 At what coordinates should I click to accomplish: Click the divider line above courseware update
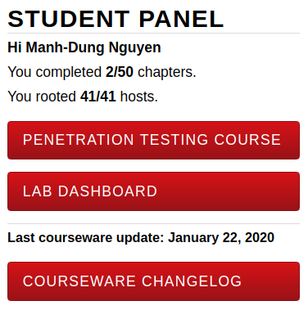coord(153,224)
